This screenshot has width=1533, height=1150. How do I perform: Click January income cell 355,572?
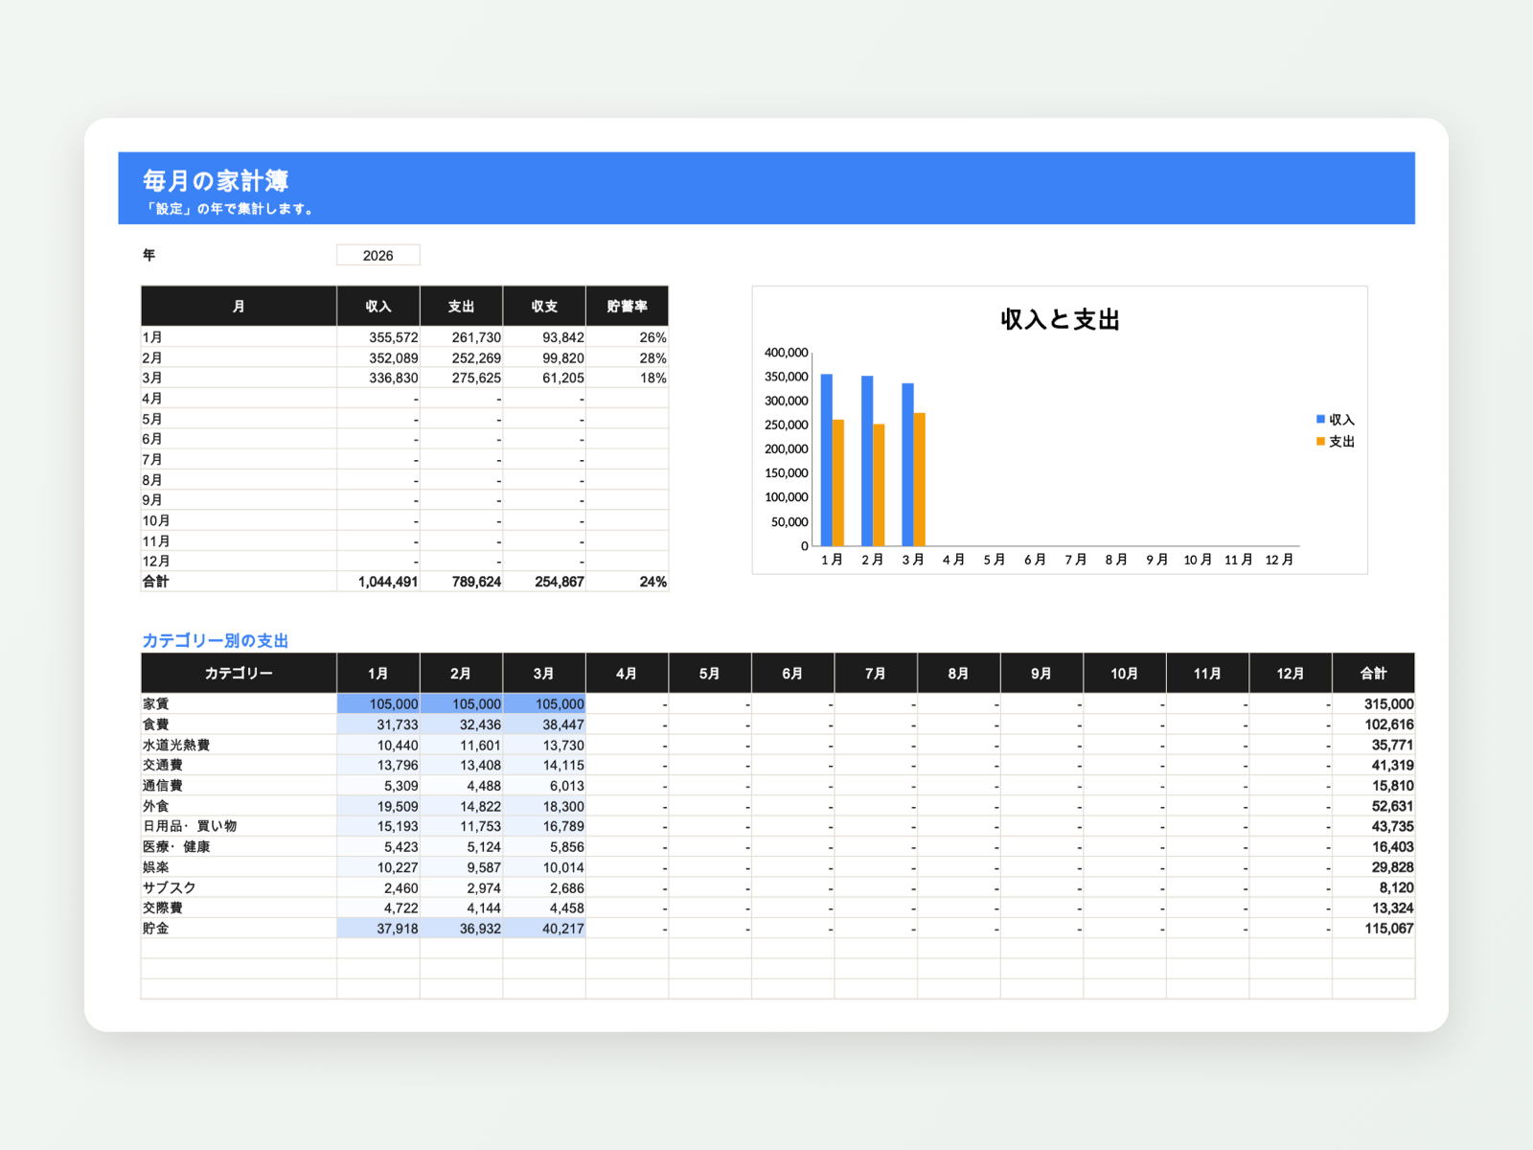click(378, 337)
